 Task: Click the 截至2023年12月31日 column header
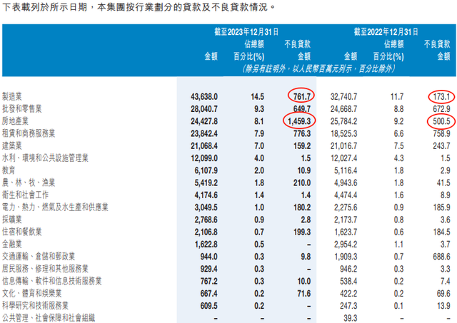[246, 31]
